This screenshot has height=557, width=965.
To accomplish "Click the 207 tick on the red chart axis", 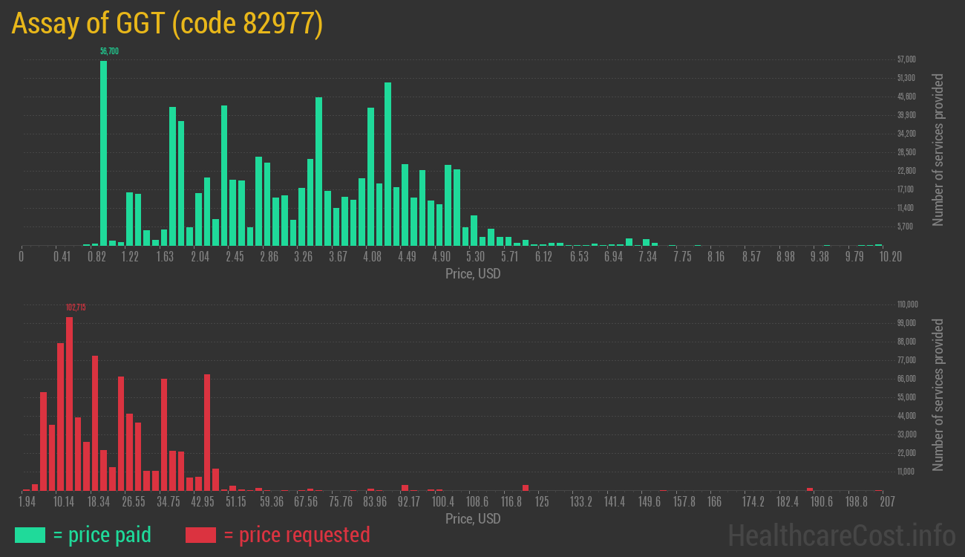I will (x=887, y=502).
